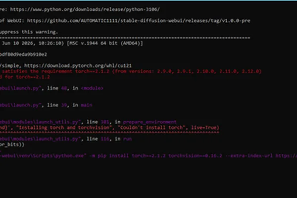
Task: Click the 'pip install torch==2.1.2 torchvision==0.16.2' command
Action: [160, 156]
